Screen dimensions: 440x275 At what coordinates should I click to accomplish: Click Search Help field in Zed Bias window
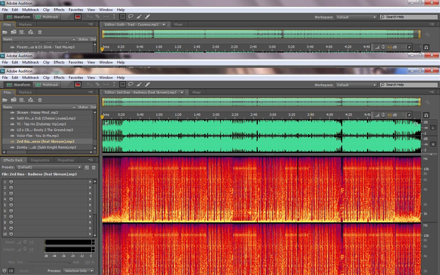[409, 85]
